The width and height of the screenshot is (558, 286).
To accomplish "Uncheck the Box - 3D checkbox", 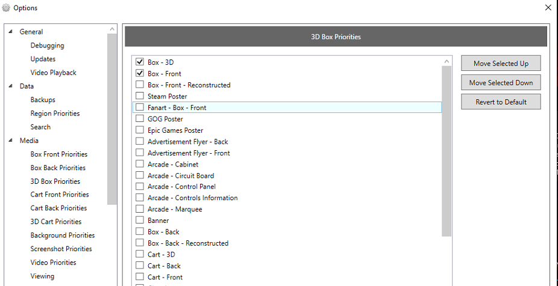I will (x=140, y=62).
